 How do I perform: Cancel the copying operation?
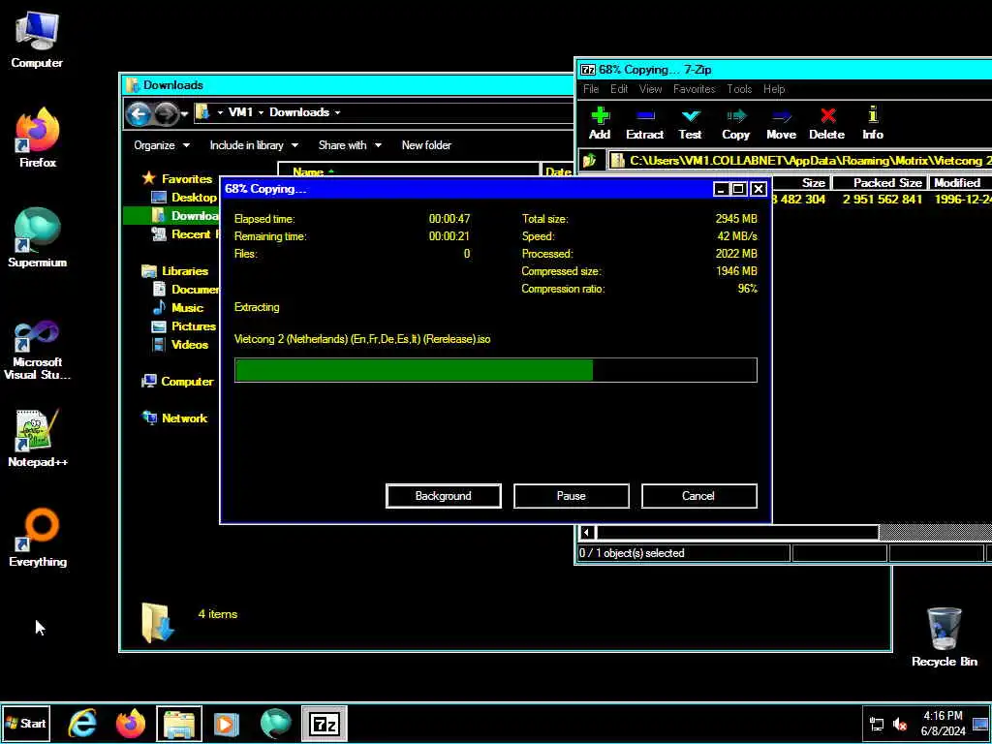tap(698, 496)
